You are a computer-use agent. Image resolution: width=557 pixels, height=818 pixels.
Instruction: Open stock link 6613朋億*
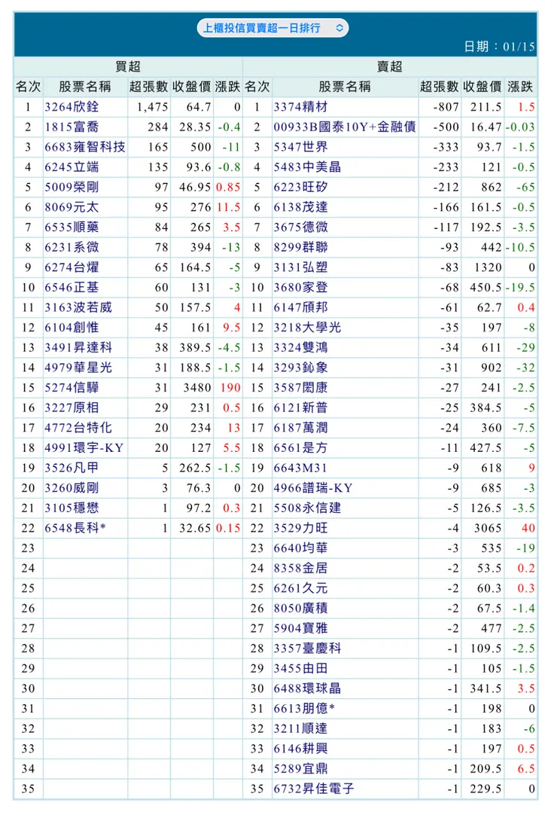click(x=305, y=709)
